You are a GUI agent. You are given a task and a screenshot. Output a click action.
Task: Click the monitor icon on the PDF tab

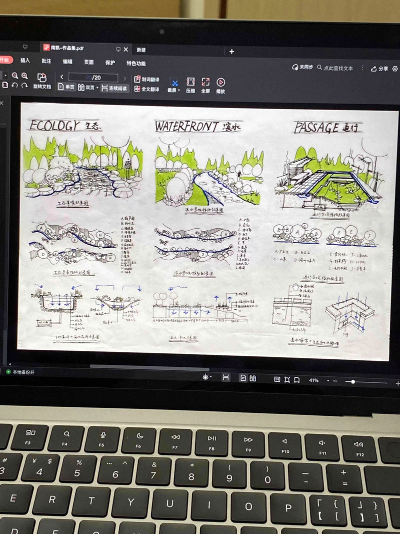point(118,50)
